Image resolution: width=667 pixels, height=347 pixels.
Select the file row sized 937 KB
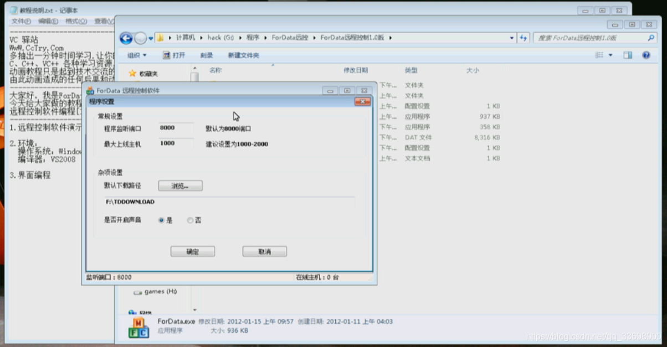click(439, 117)
